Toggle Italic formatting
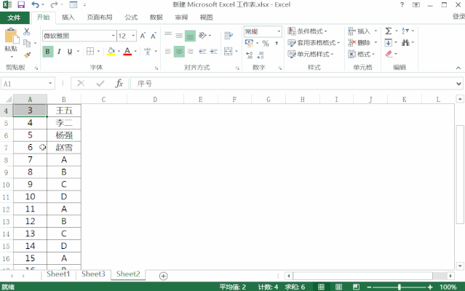The image size is (465, 291). pyautogui.click(x=59, y=52)
